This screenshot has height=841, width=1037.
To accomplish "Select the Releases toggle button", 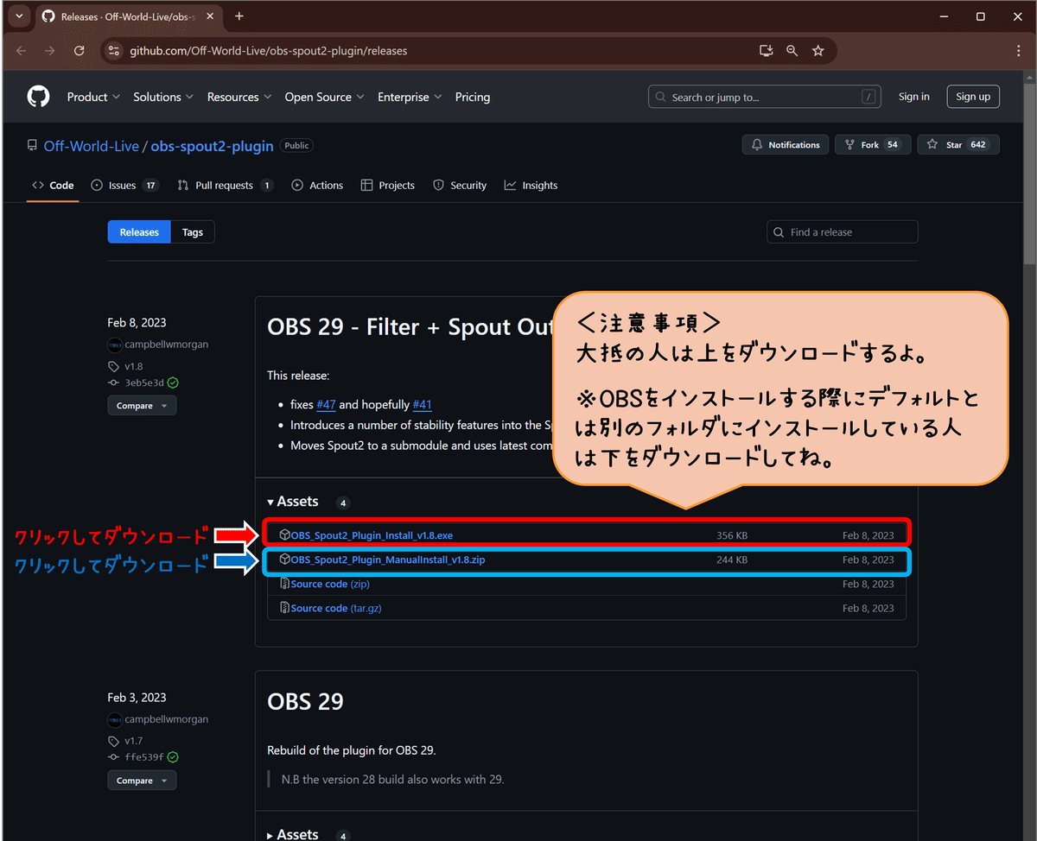I will pyautogui.click(x=139, y=231).
